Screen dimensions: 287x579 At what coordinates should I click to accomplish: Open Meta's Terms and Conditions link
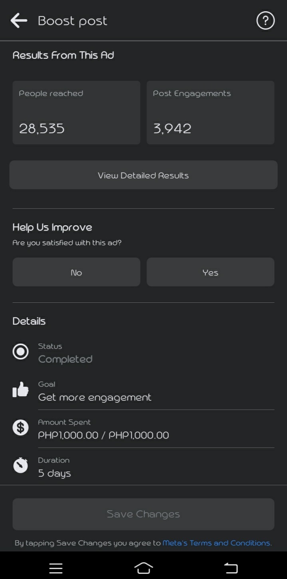(x=217, y=543)
